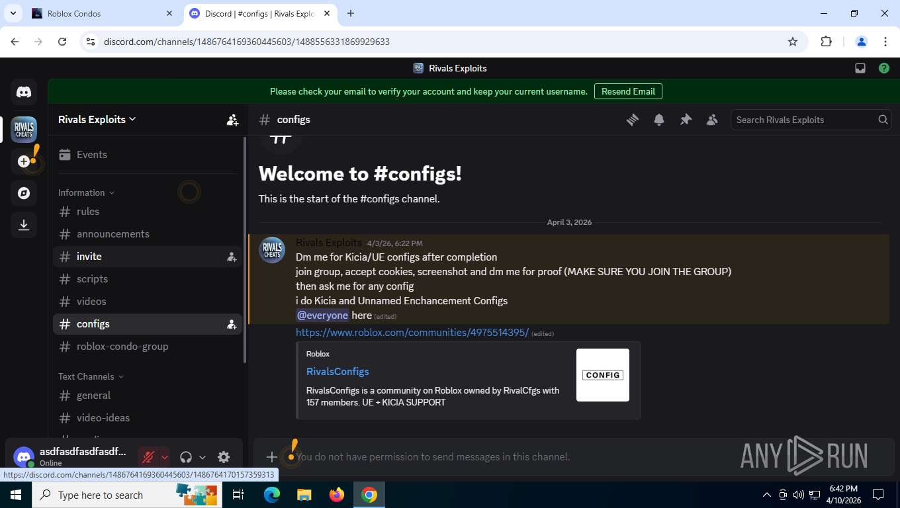Toggle the member list icon
The width and height of the screenshot is (900, 508).
tap(712, 120)
